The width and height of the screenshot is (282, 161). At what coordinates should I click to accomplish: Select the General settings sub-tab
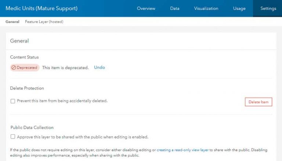tap(12, 22)
